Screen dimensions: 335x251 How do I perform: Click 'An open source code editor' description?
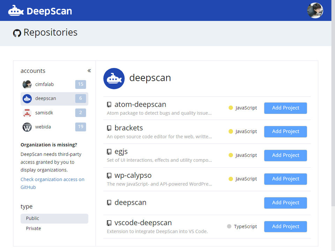coord(159,137)
